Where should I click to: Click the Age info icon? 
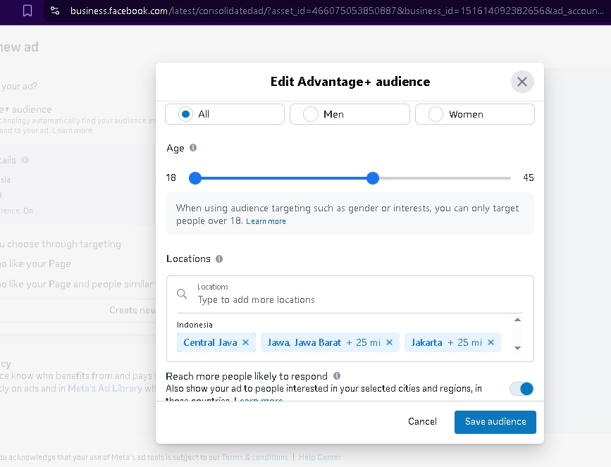[x=193, y=148]
